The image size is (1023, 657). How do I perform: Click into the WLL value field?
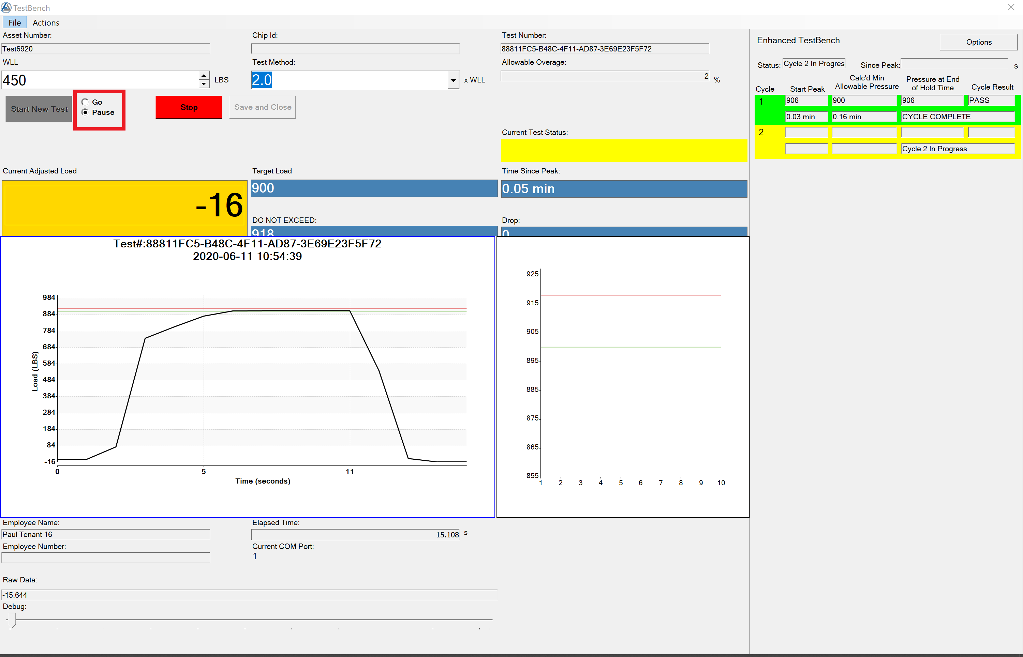[x=98, y=80]
